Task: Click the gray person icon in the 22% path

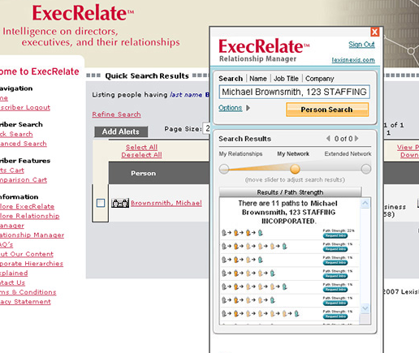Action: click(224, 233)
